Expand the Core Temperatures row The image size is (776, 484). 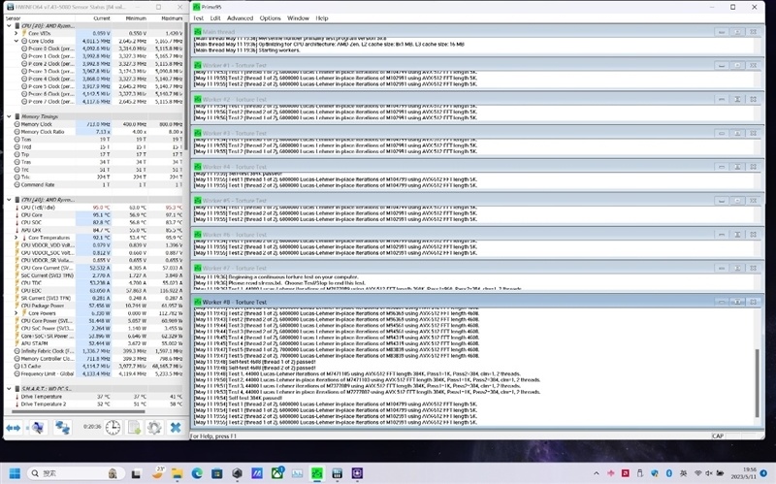[x=16, y=238]
